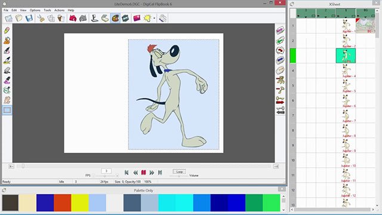Open dropdown arrow beside the light bulb

coord(154,19)
